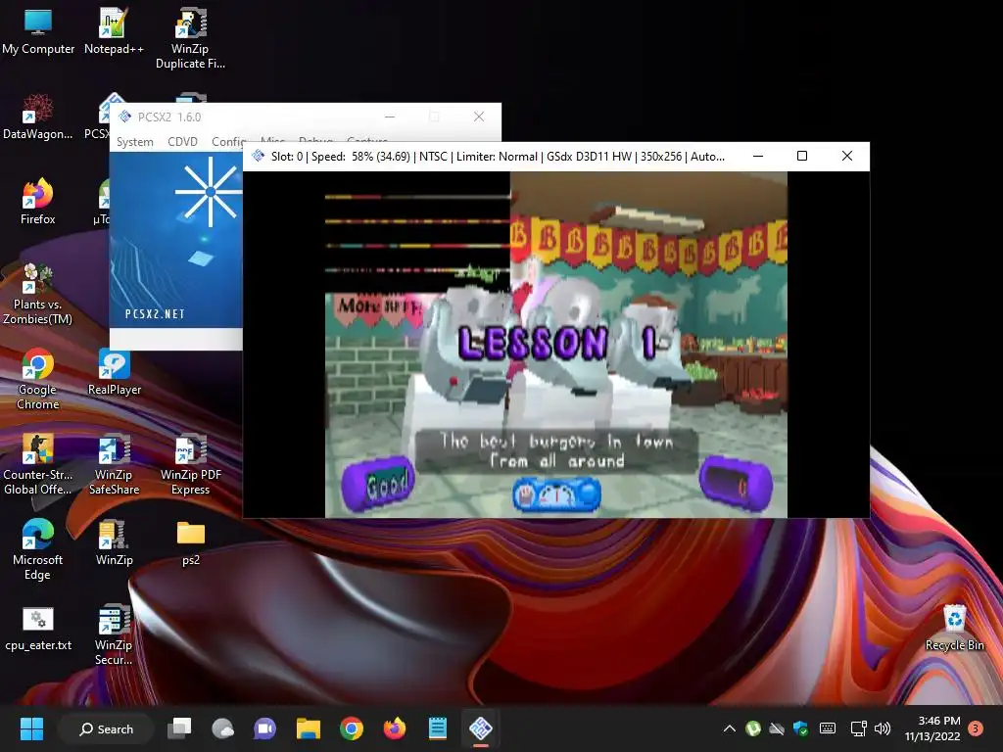1003x752 pixels.
Task: Launch Firefox from the desktop
Action: coord(38,202)
